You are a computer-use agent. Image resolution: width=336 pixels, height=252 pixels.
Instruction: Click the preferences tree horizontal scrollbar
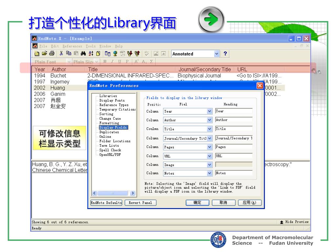coord(114,193)
